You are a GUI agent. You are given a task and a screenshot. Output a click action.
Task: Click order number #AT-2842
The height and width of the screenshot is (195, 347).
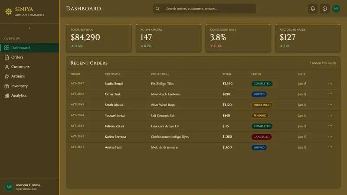77,136
